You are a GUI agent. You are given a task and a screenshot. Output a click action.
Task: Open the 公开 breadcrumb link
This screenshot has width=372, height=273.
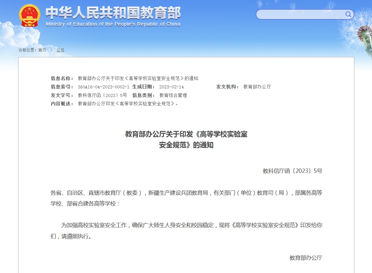tap(61, 50)
